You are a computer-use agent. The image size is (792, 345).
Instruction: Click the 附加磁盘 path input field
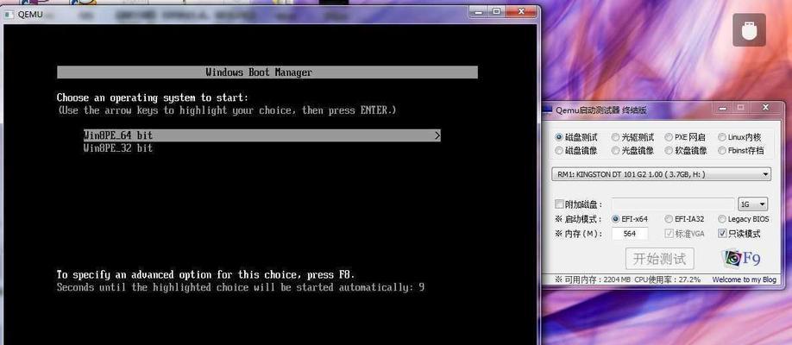coord(673,204)
